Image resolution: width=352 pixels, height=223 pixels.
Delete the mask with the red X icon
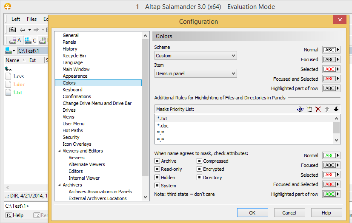[x=318, y=109]
